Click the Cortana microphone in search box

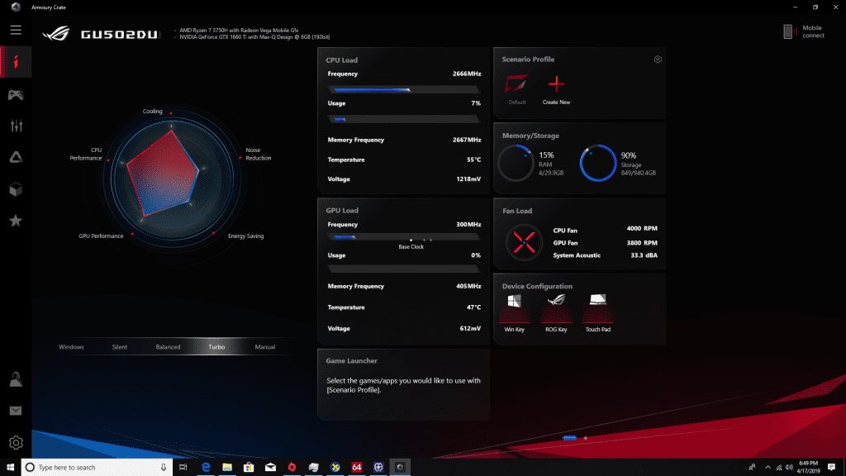coord(164,468)
